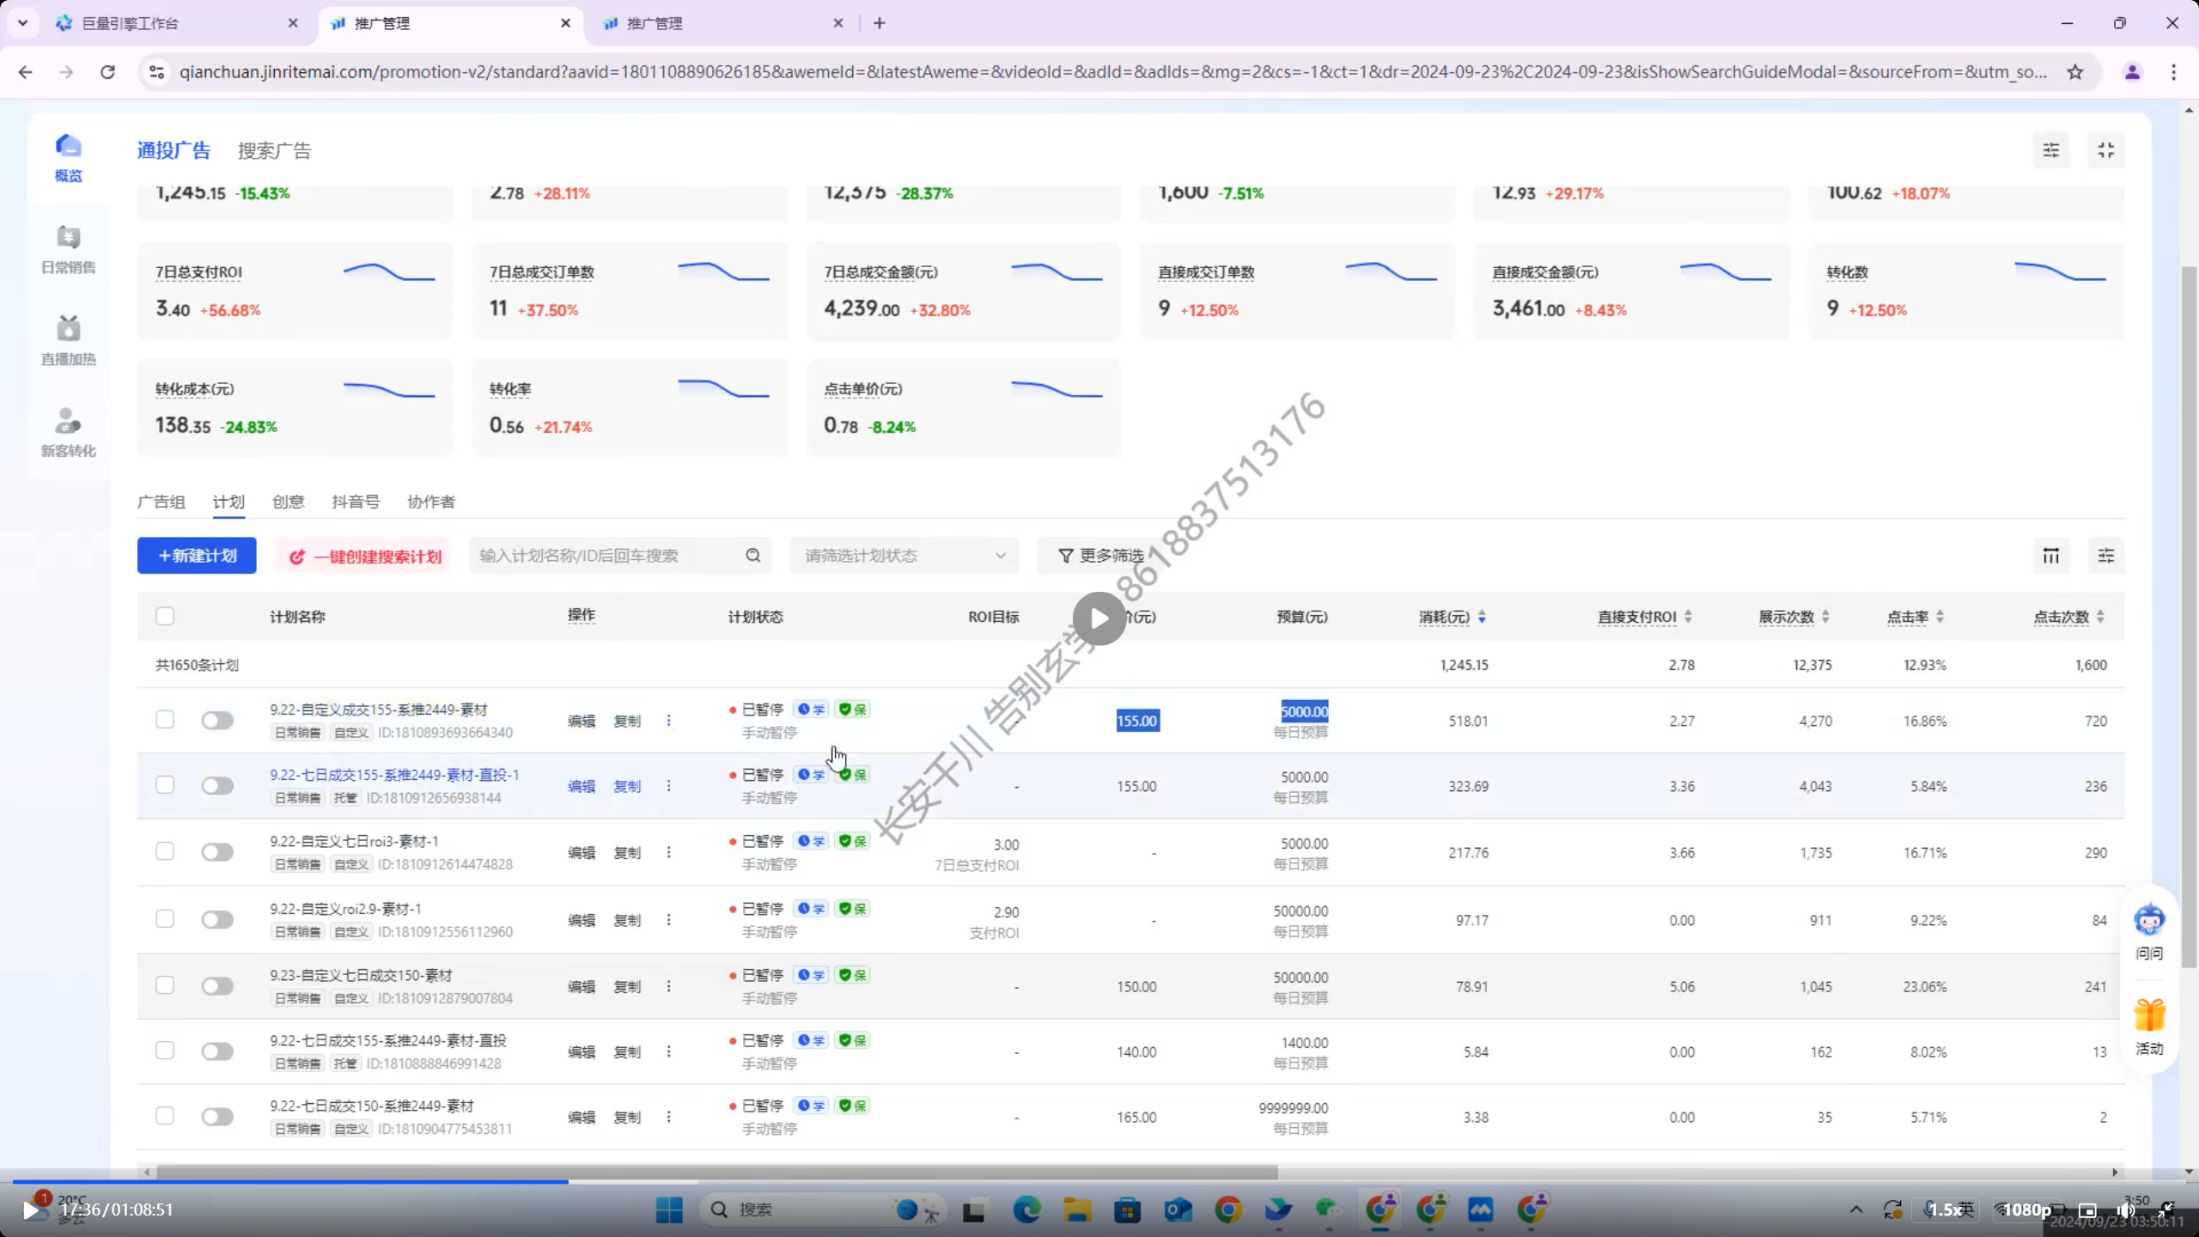This screenshot has width=2199, height=1237.
Task: Click the search magnifier in plan search box
Action: pos(753,556)
